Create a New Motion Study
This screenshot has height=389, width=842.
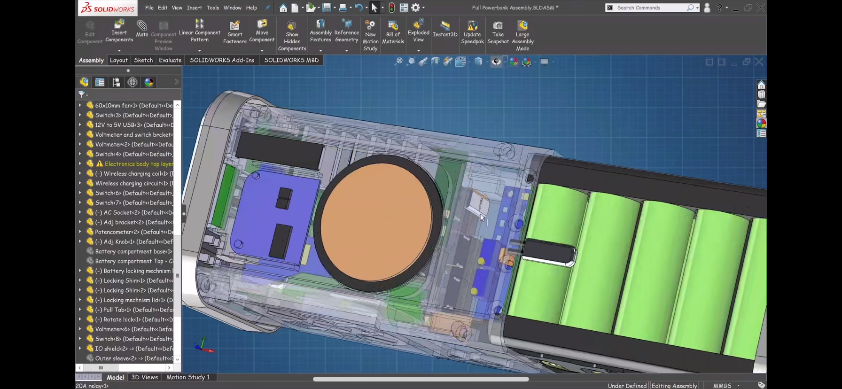click(x=370, y=36)
